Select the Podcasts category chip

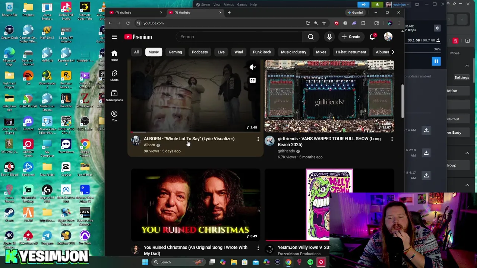coord(200,52)
